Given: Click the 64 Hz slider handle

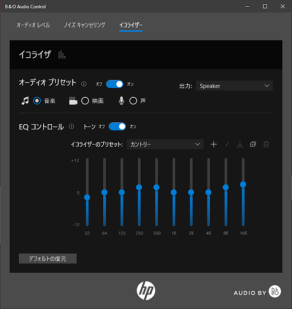Looking at the screenshot, I should [x=104, y=193].
